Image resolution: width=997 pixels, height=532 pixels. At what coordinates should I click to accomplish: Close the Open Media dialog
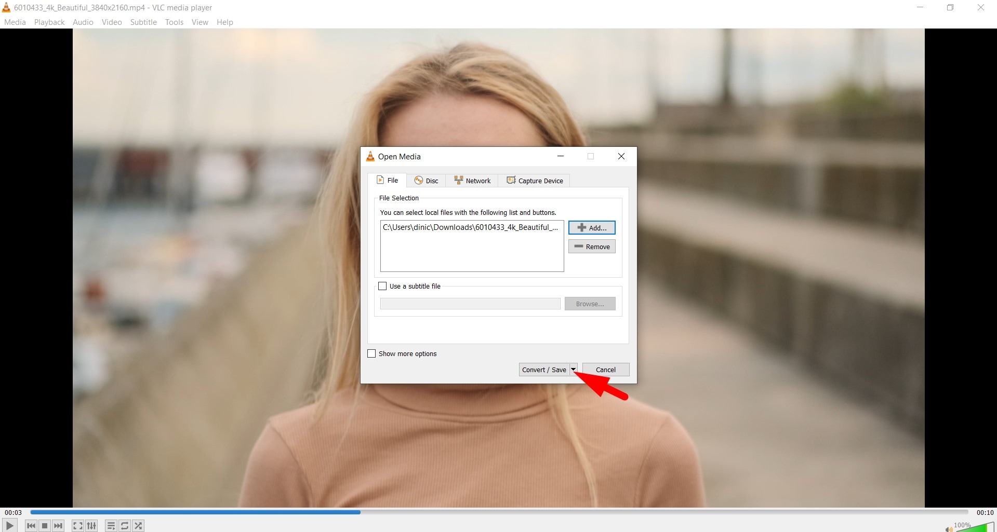click(621, 156)
